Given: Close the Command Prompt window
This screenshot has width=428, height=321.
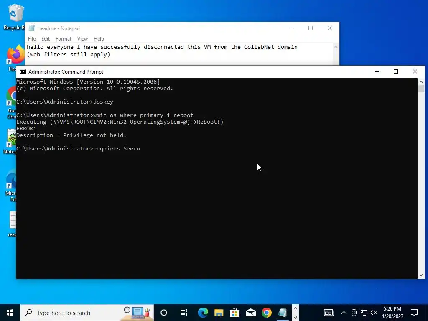Looking at the screenshot, I should click(x=415, y=71).
